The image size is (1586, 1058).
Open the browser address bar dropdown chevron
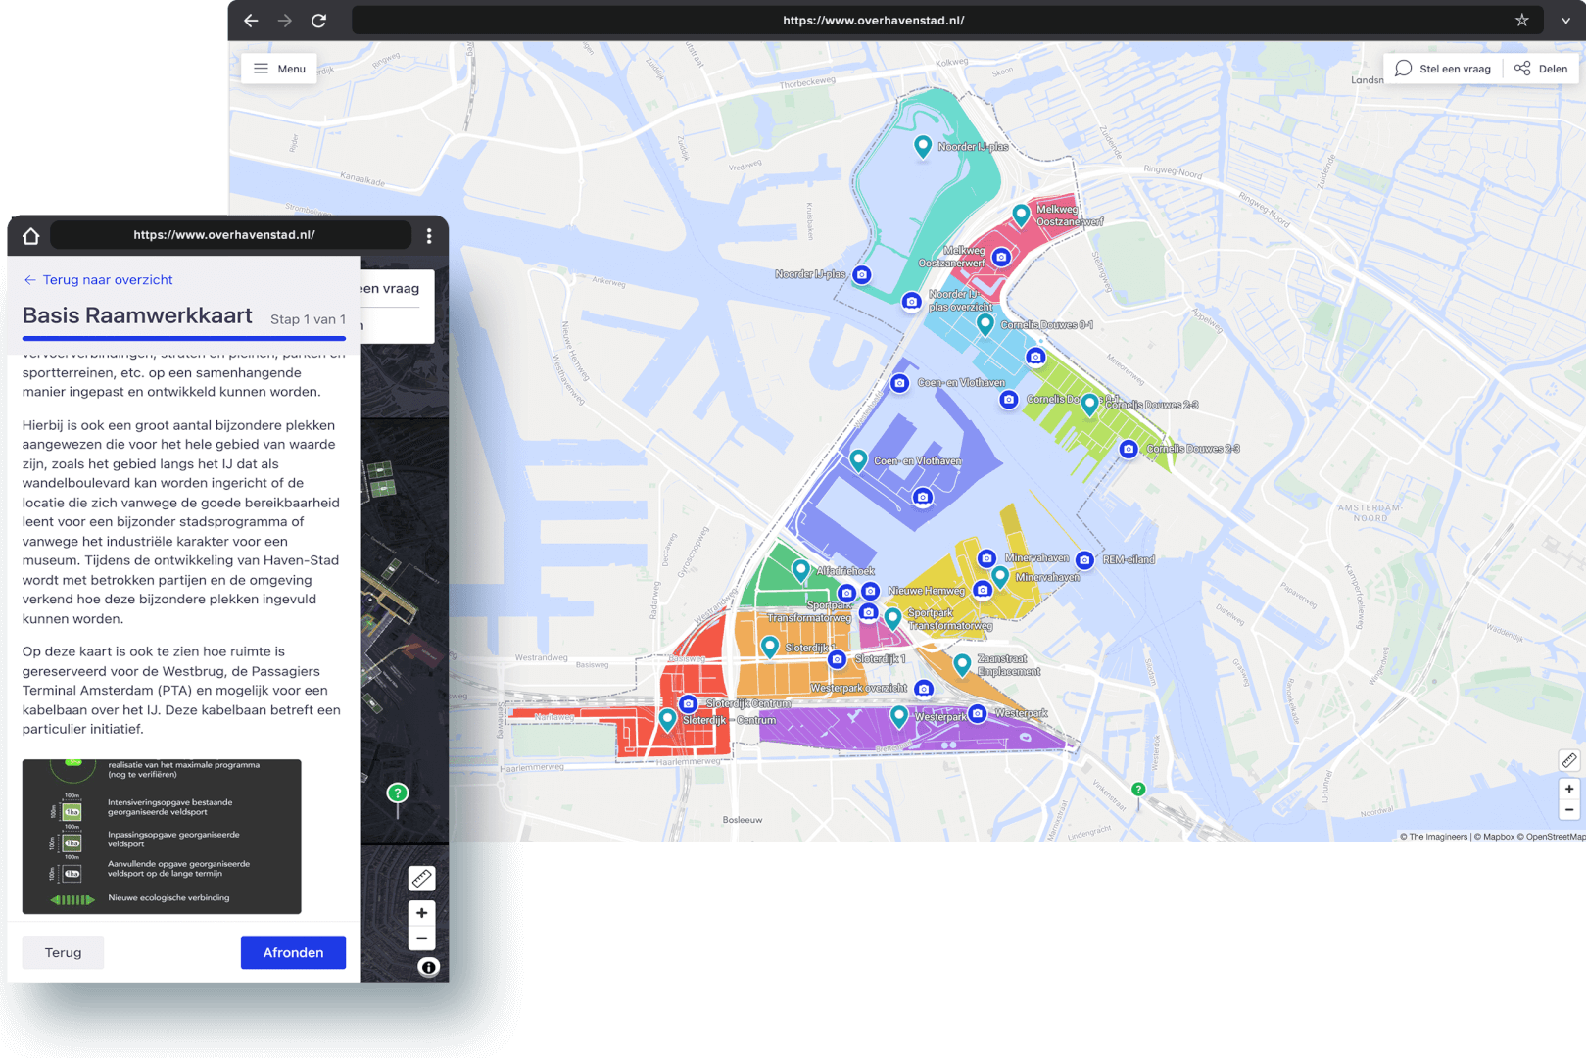1562,20
